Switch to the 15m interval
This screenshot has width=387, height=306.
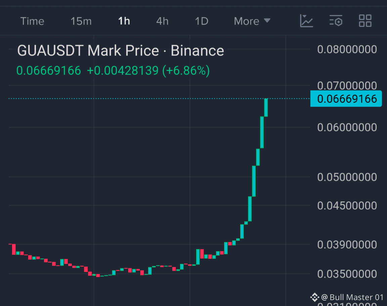(x=81, y=21)
